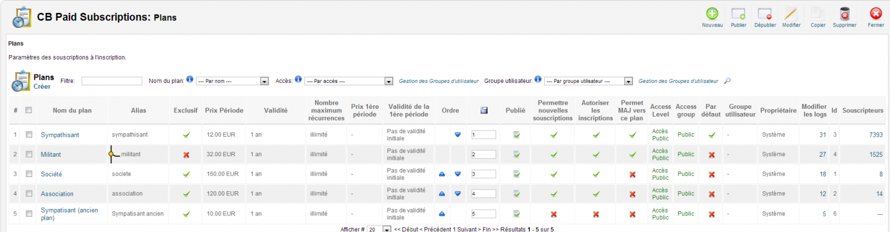Click the '120.00 EUR' price cell
890x232 pixels.
coord(223,194)
